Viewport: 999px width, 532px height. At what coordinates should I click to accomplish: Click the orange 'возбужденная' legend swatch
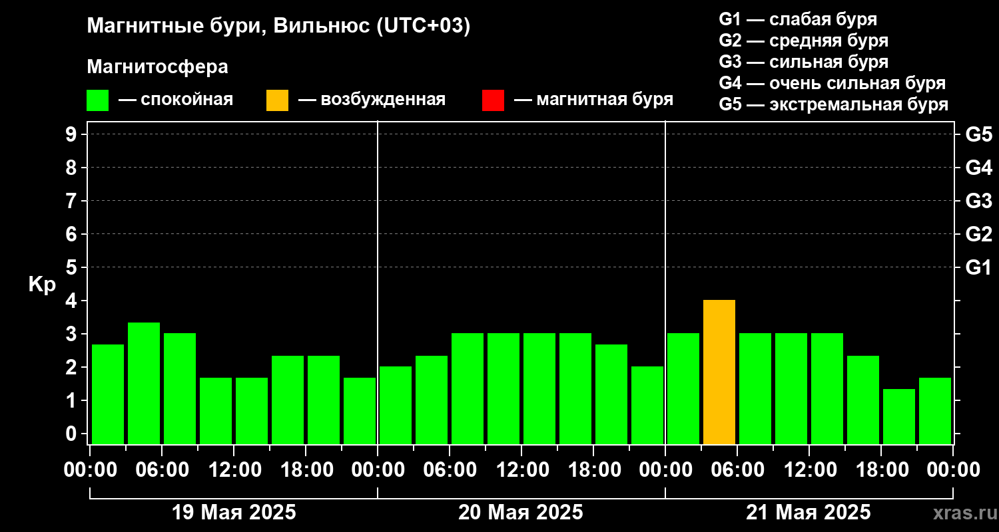(x=277, y=100)
